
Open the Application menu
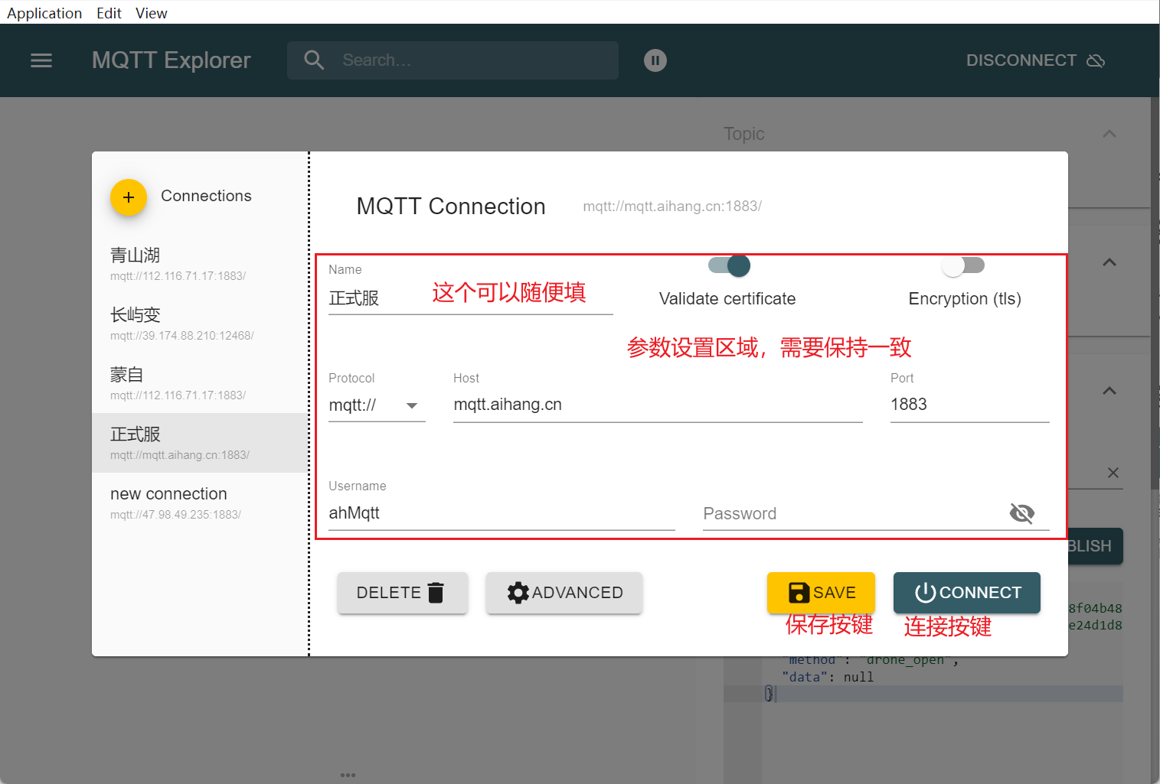coord(44,13)
